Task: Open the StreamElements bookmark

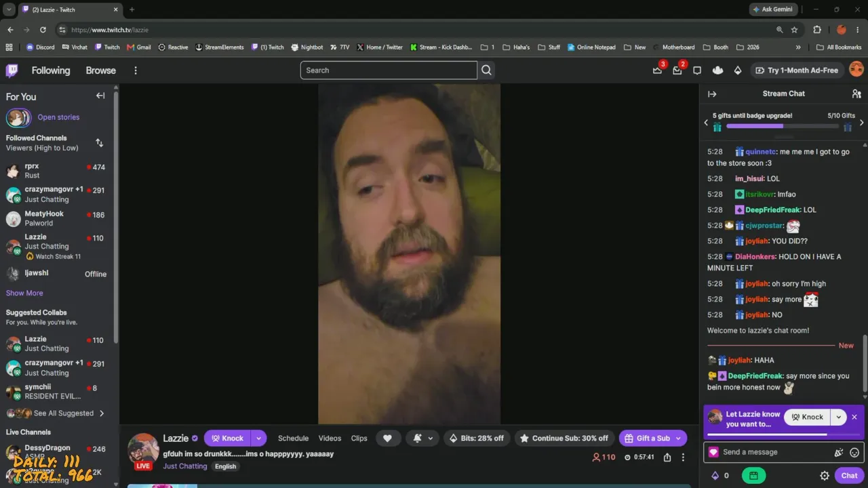Action: coord(219,47)
